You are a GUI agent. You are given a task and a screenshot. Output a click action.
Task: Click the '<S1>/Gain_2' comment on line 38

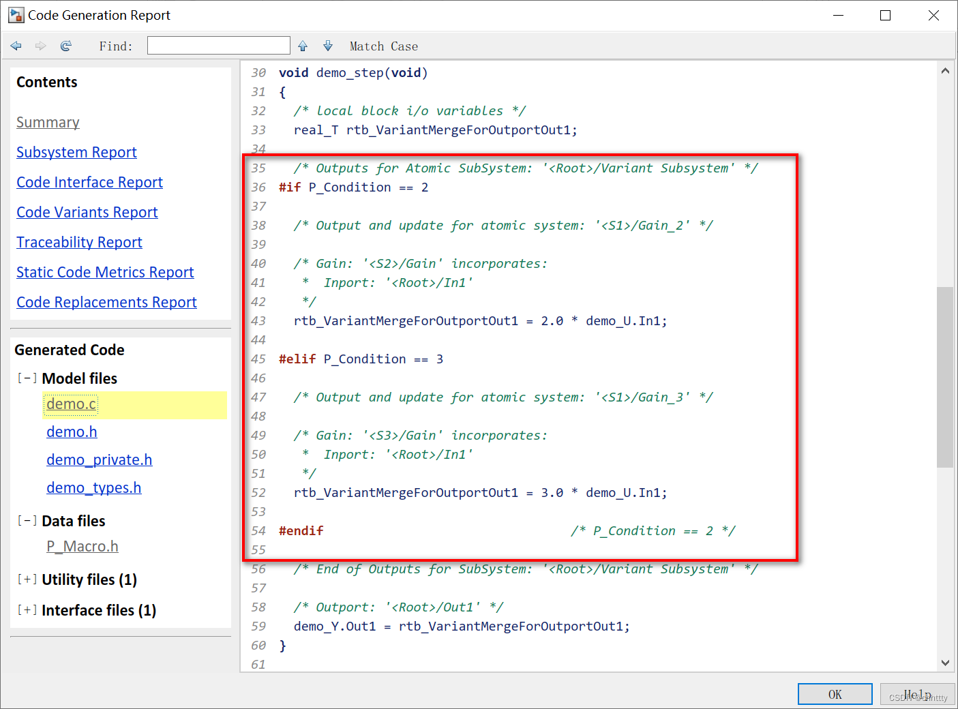tap(504, 226)
